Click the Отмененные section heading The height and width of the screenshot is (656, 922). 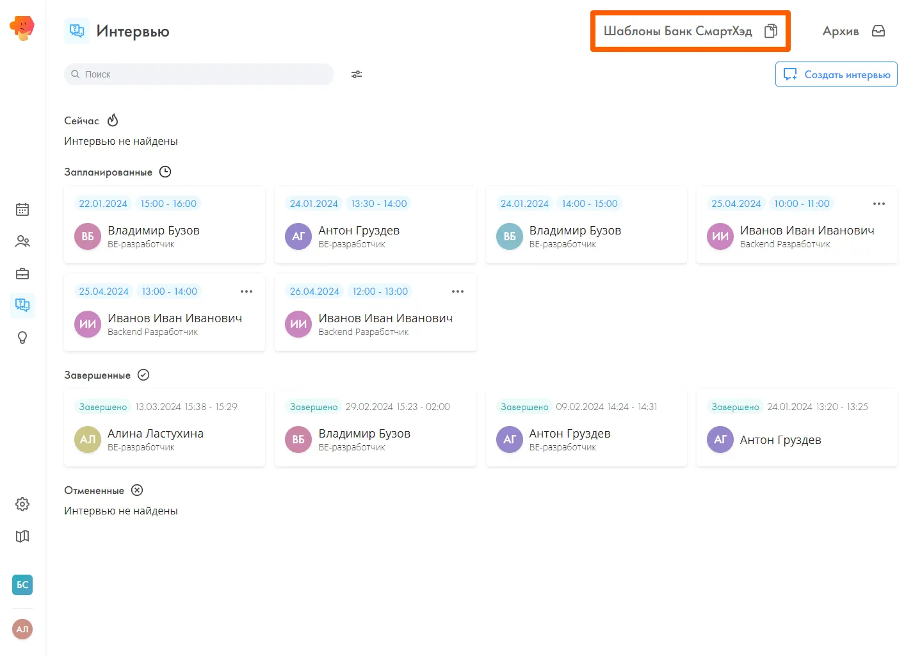94,490
